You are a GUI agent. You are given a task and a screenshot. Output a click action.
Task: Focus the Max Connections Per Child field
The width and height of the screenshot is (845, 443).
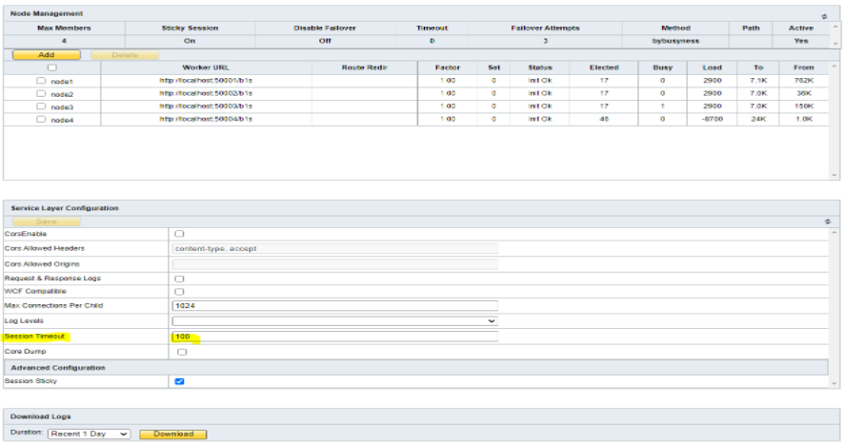pyautogui.click(x=334, y=305)
